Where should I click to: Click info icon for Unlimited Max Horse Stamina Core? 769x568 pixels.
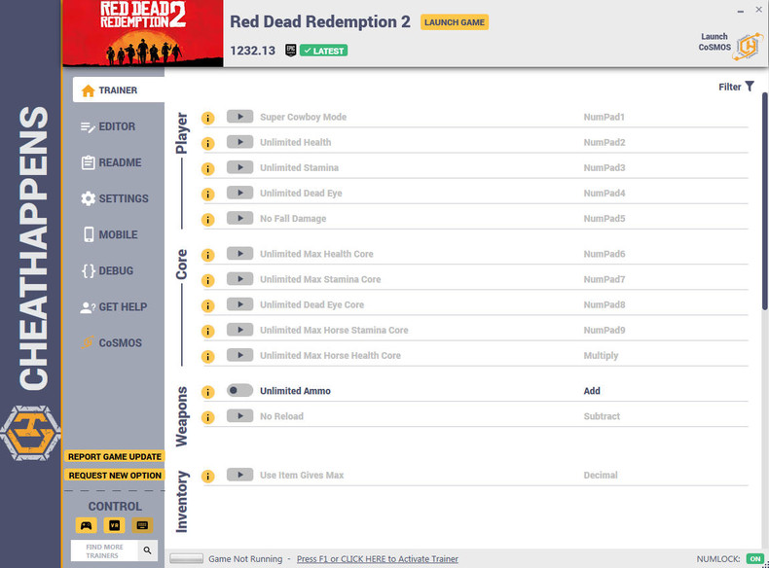[208, 332]
